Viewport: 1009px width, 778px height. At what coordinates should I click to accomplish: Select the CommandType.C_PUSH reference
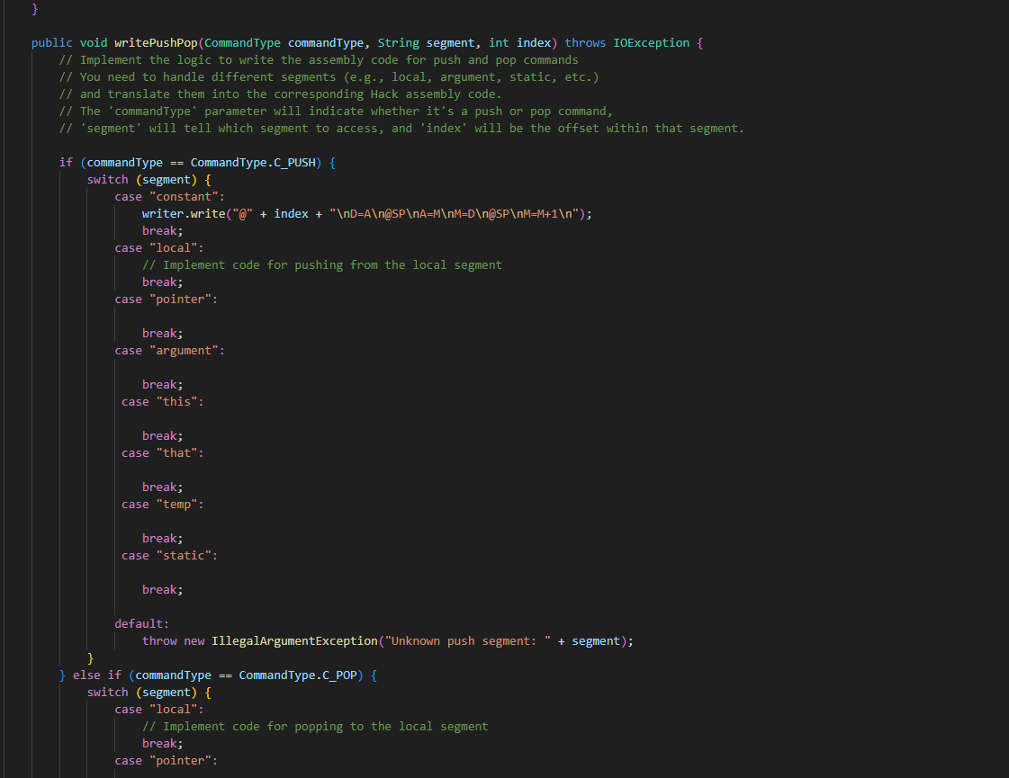256,162
